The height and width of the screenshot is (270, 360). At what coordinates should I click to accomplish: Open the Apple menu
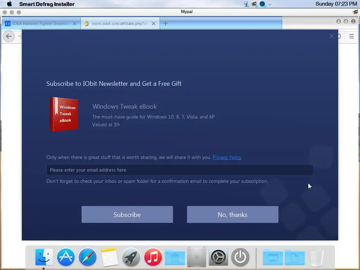pyautogui.click(x=9, y=4)
